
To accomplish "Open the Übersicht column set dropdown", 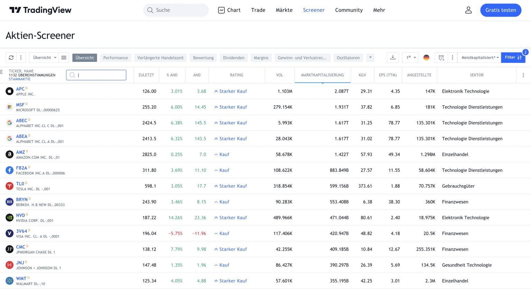I will [44, 58].
